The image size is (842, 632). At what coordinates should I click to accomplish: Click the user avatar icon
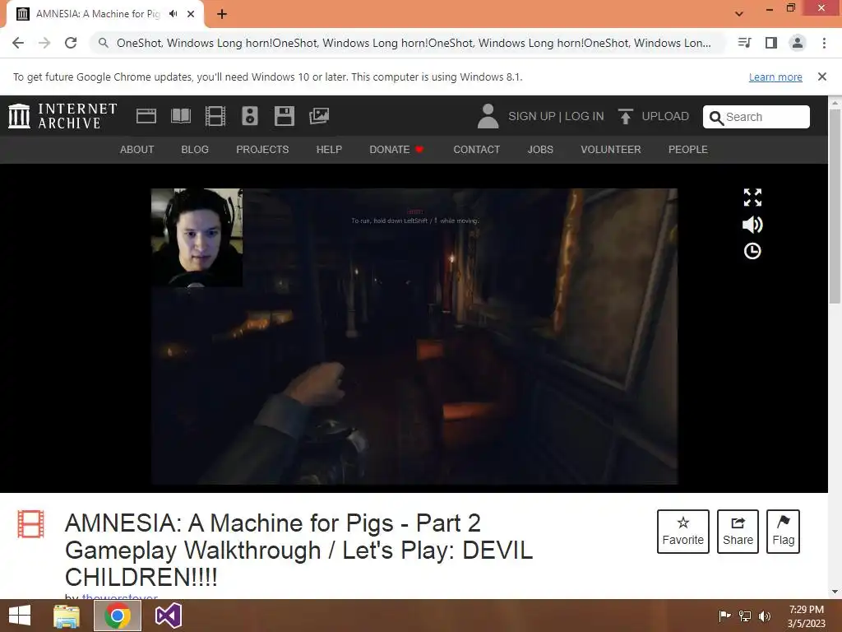point(488,116)
